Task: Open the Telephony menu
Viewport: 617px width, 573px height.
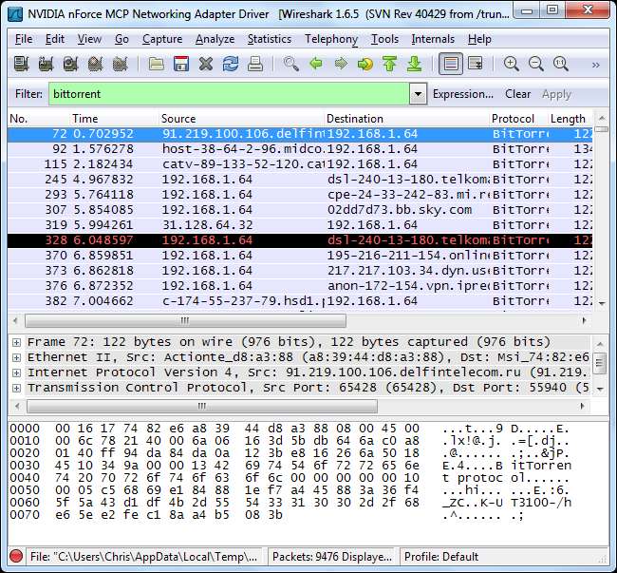Action: 331,39
